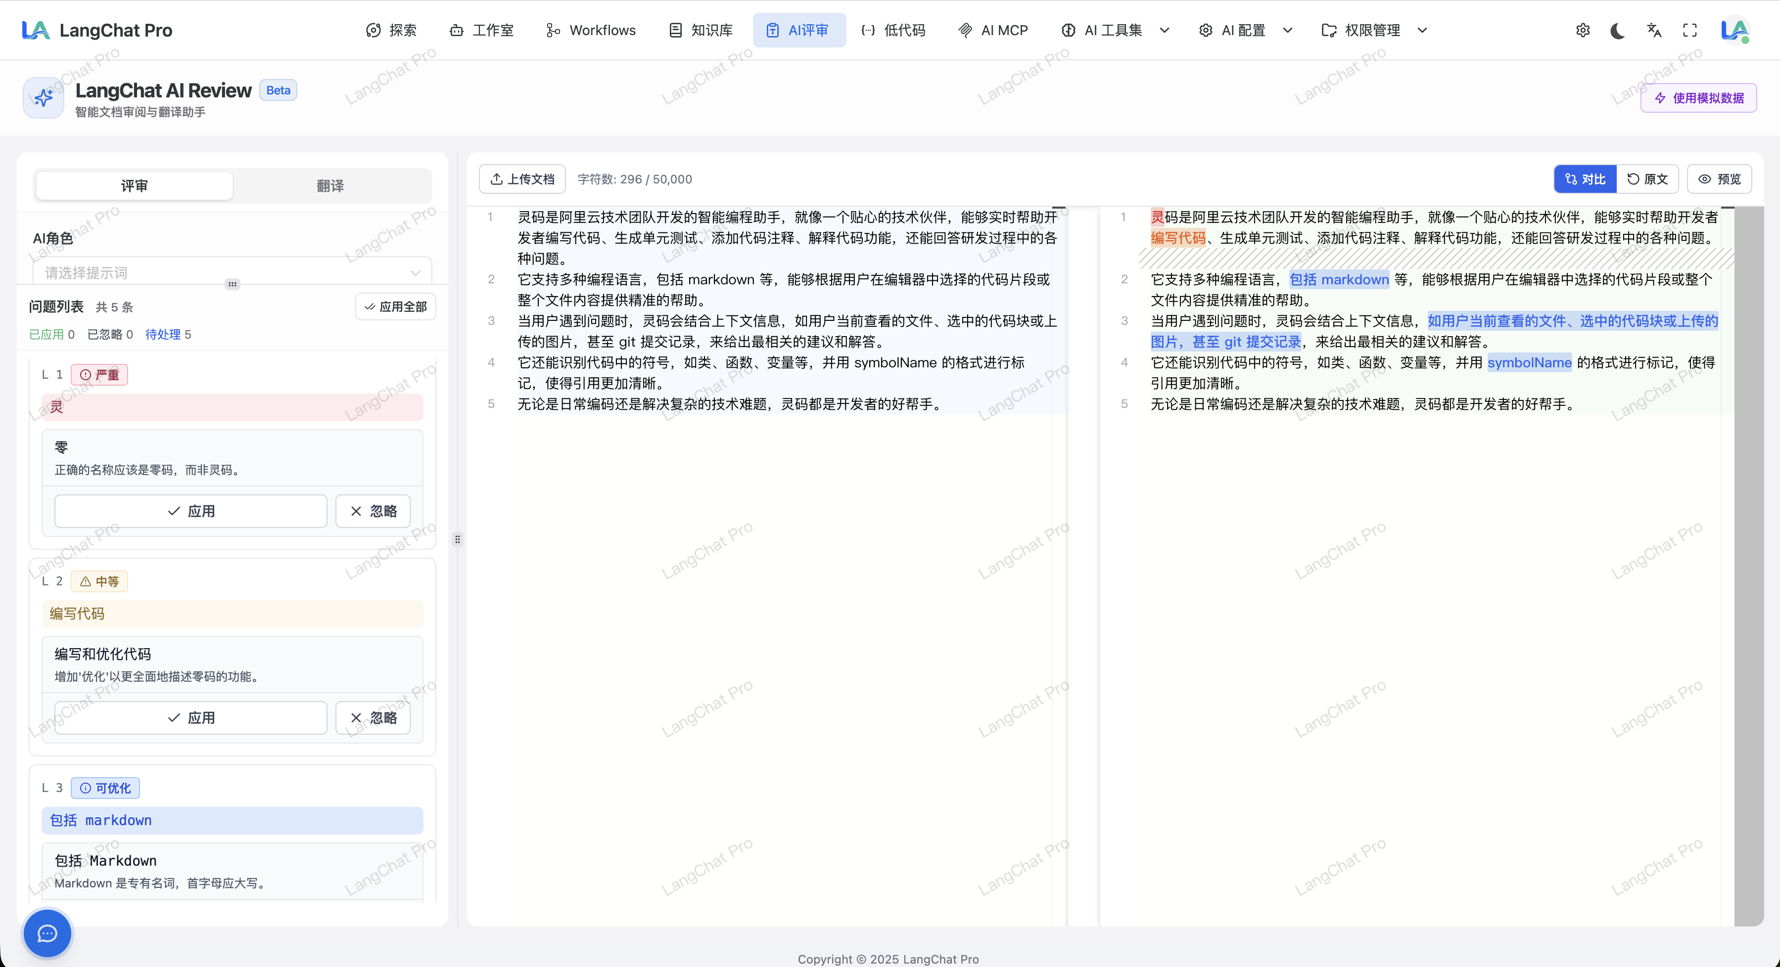Switch to 对比 compare view
This screenshot has height=967, width=1780.
(1585, 179)
